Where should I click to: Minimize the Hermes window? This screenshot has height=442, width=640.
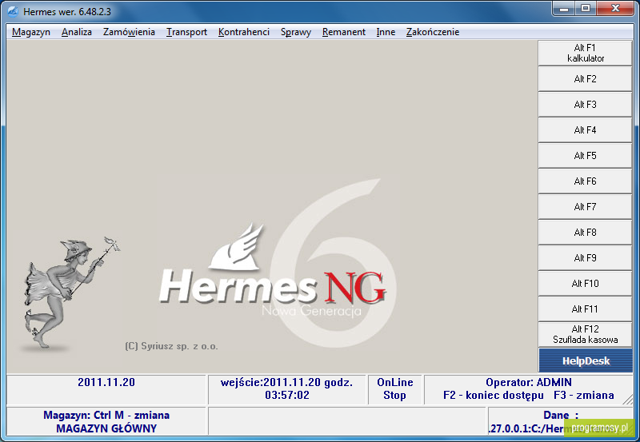tap(564, 9)
